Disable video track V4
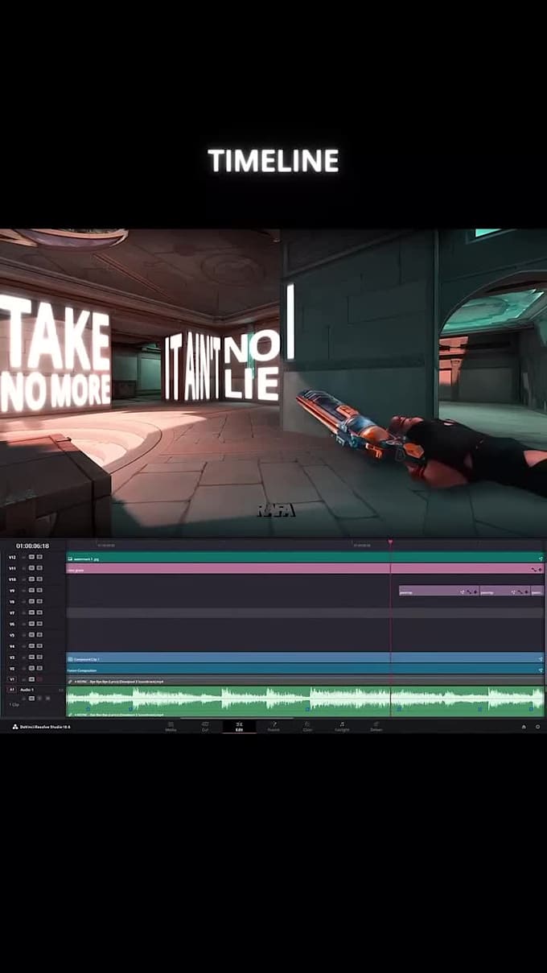The image size is (547, 973). [39, 646]
